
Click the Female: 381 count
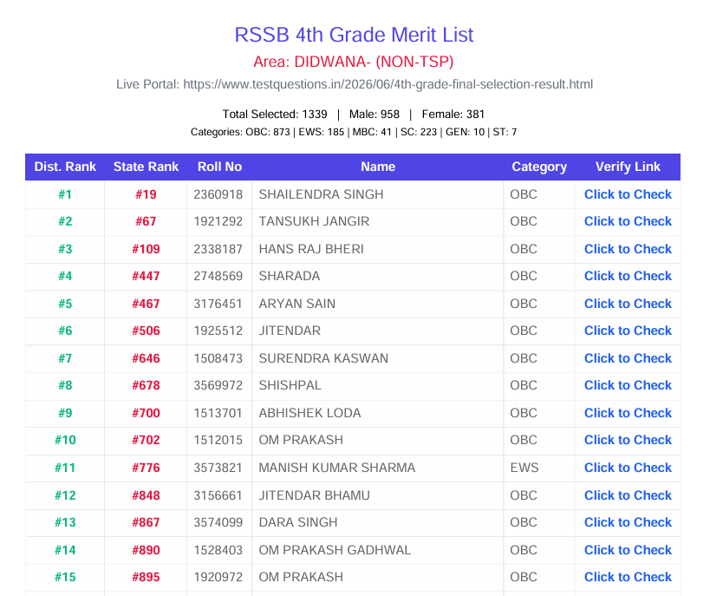point(453,114)
